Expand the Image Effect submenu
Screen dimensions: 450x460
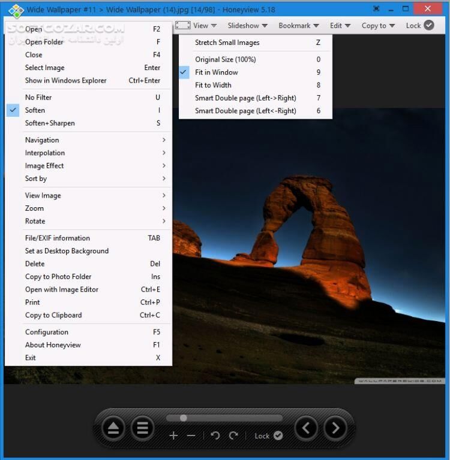44,166
